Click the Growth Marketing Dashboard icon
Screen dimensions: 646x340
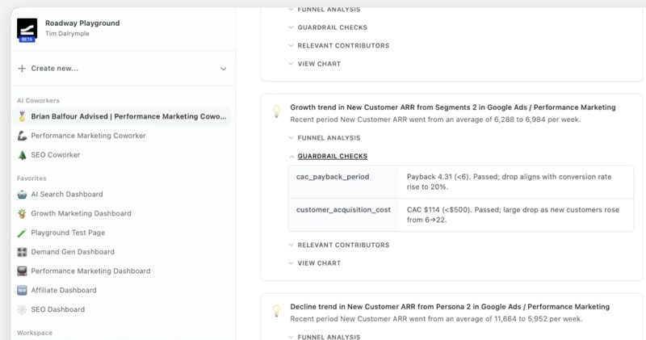point(23,214)
